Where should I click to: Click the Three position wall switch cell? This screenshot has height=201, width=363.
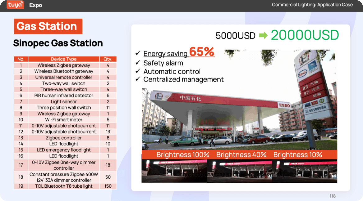(x=64, y=108)
